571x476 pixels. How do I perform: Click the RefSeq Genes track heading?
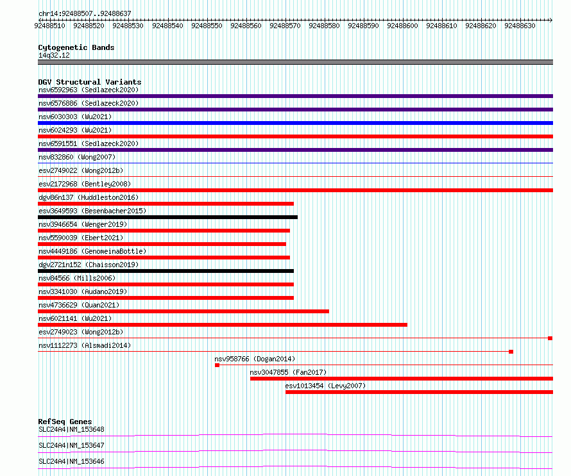tap(65, 422)
